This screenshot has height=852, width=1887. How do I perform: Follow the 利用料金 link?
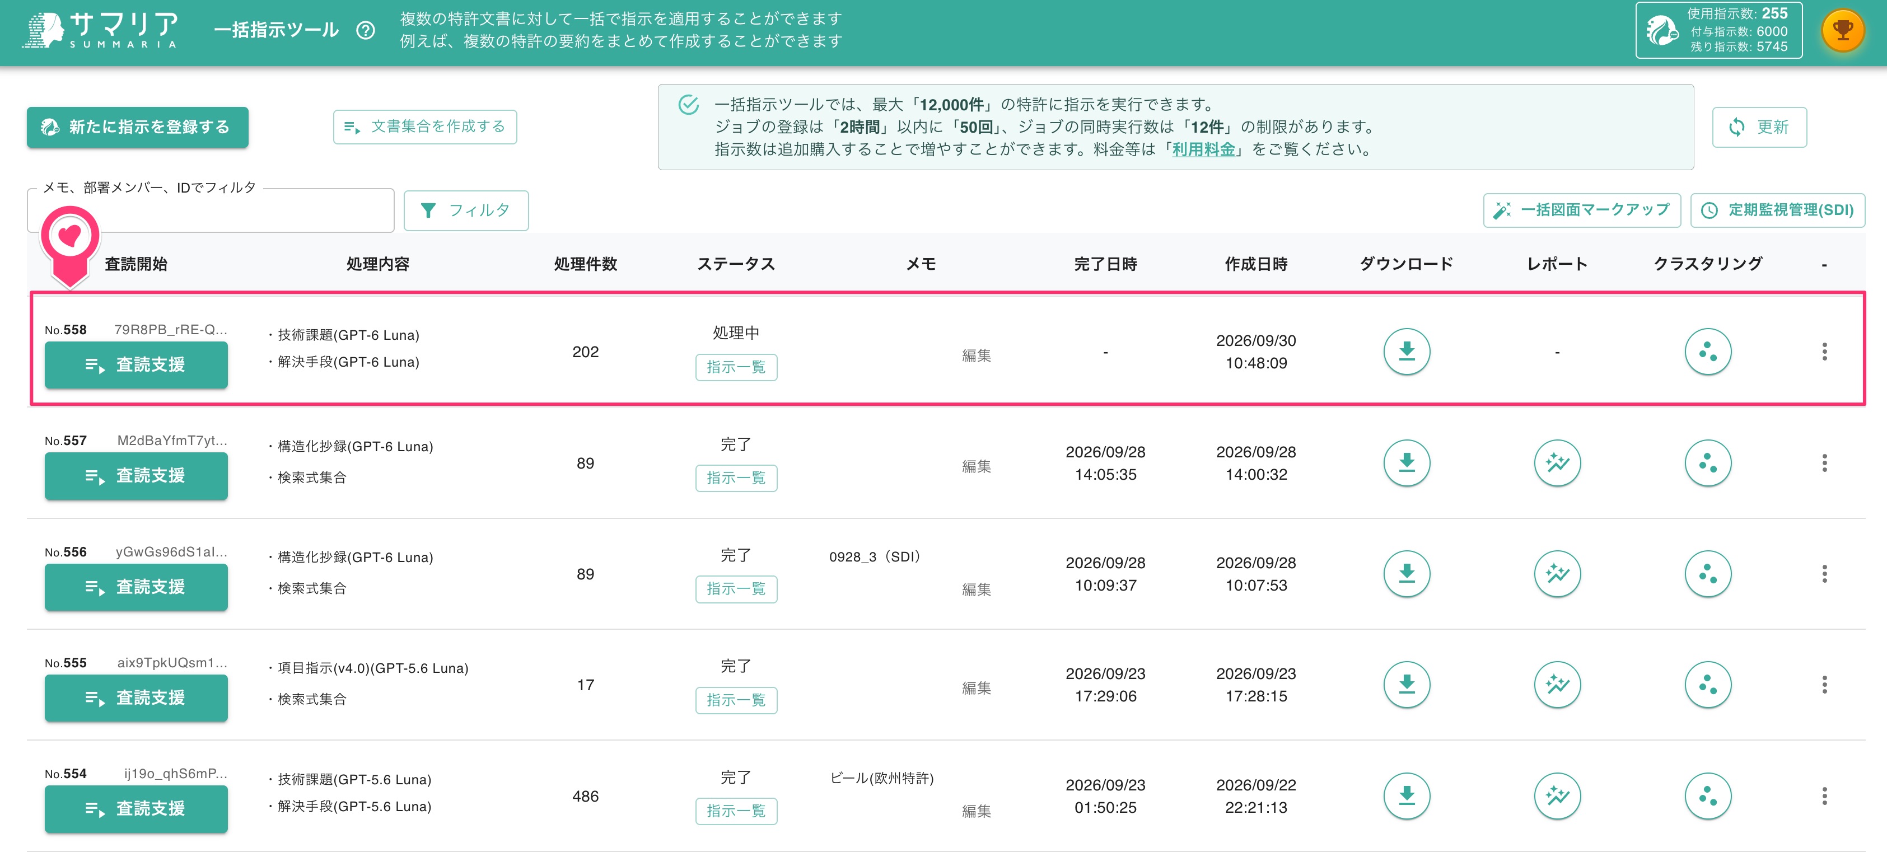tap(1203, 149)
